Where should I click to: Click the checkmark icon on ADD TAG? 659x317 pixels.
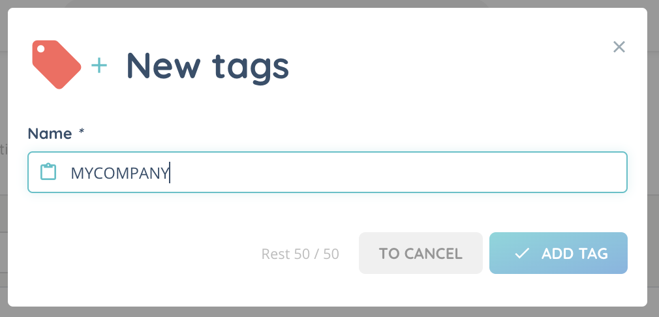[x=521, y=253]
